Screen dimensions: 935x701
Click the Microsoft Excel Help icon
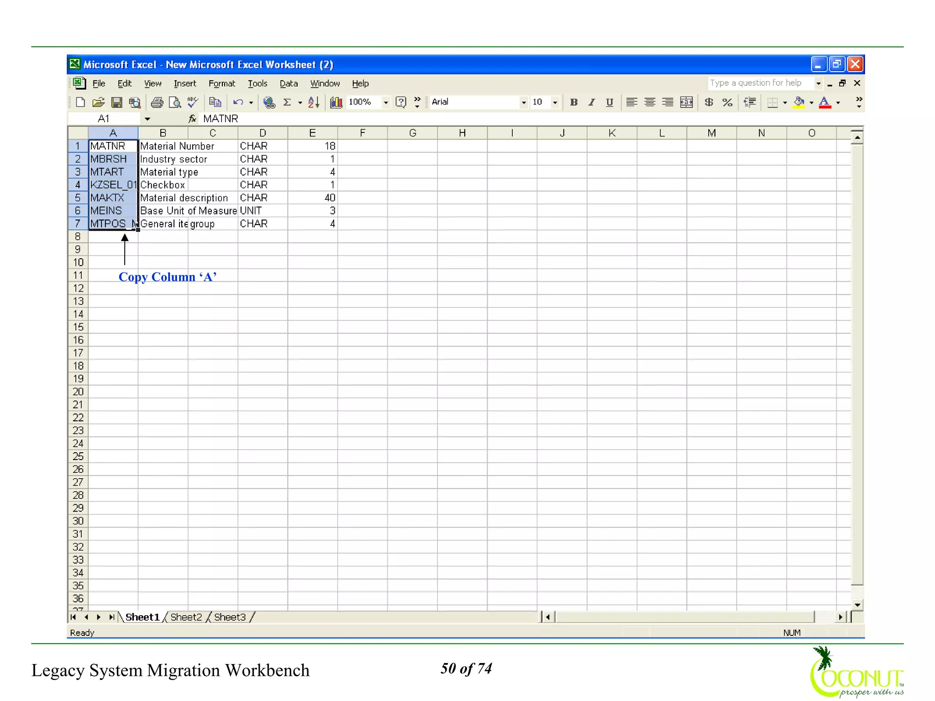tap(400, 102)
